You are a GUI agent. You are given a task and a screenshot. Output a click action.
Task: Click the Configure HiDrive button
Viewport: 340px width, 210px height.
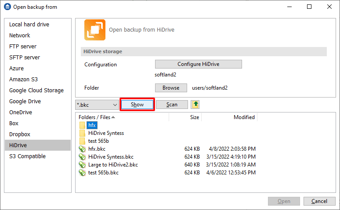pos(199,64)
